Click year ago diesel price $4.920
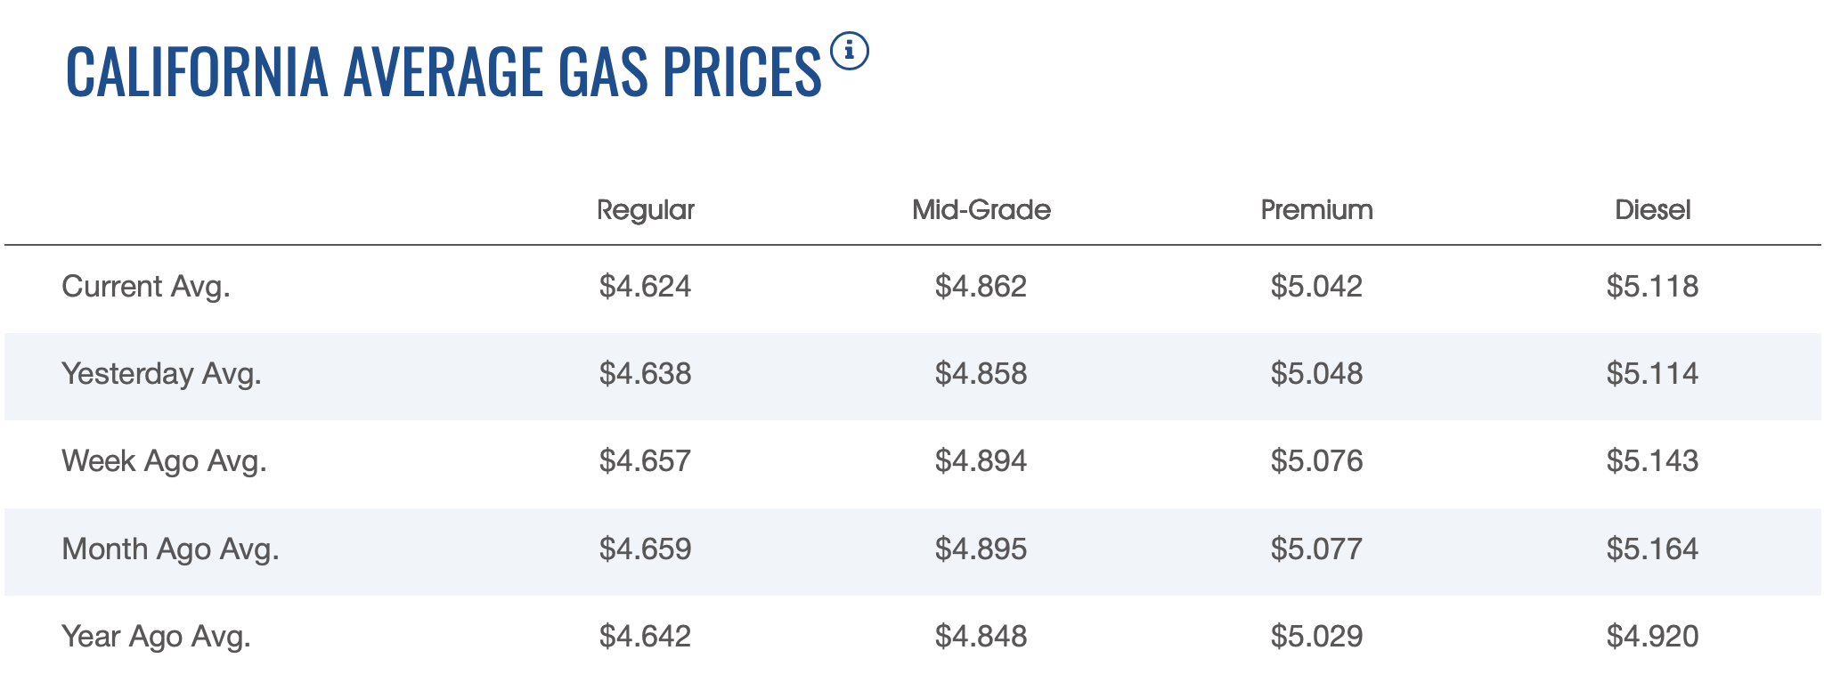 1652,637
